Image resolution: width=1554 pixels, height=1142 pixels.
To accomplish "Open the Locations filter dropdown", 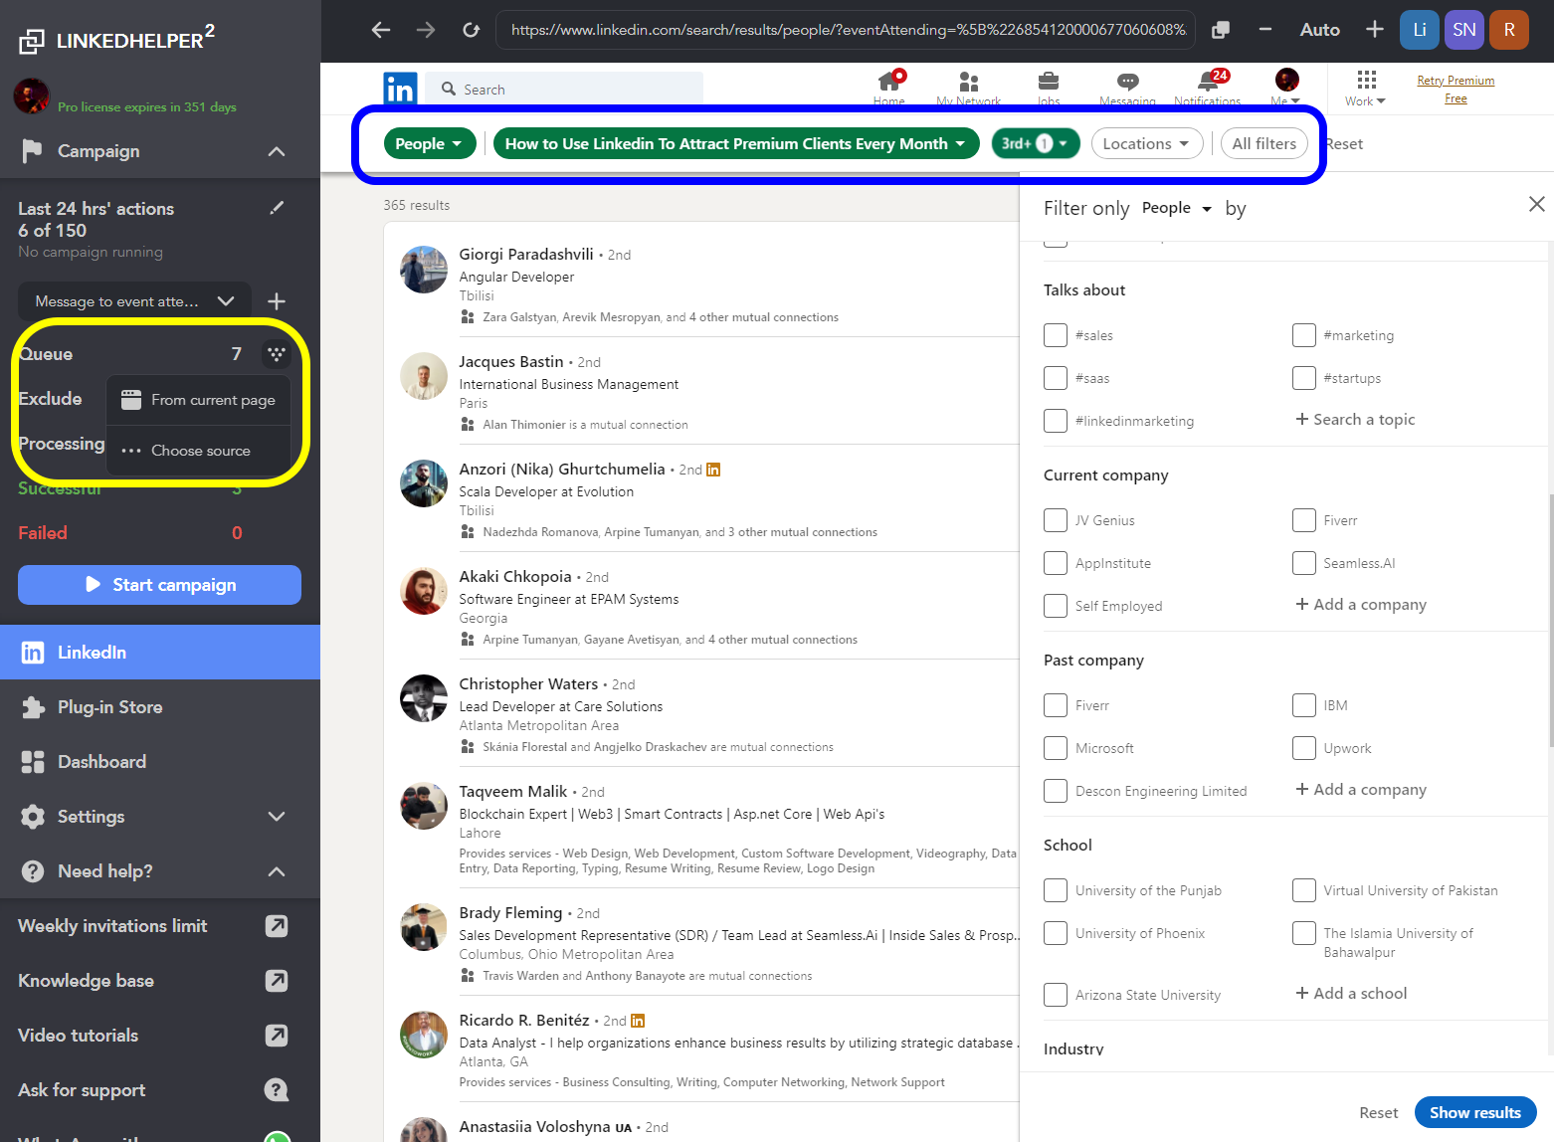I will (1147, 143).
